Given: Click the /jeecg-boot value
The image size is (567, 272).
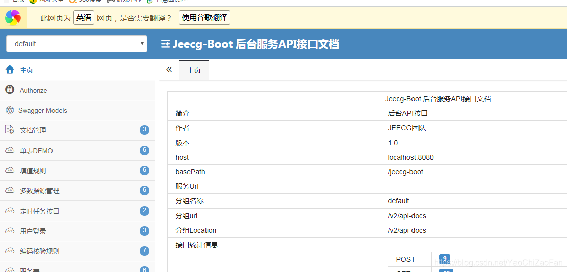Looking at the screenshot, I should pyautogui.click(x=405, y=172).
